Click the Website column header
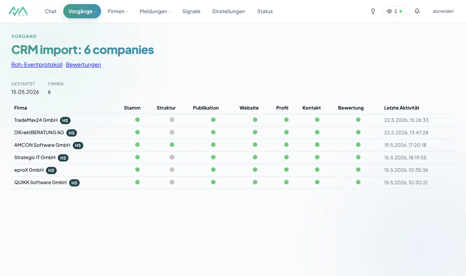The height and width of the screenshot is (276, 466). pos(249,108)
